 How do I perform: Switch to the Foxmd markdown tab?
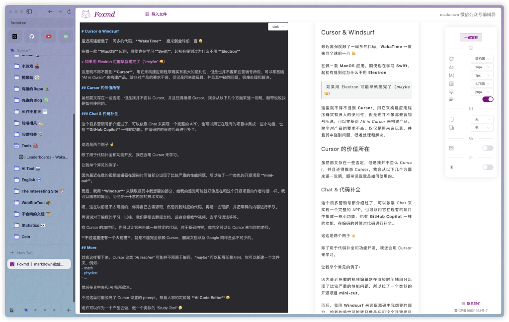tap(40, 264)
